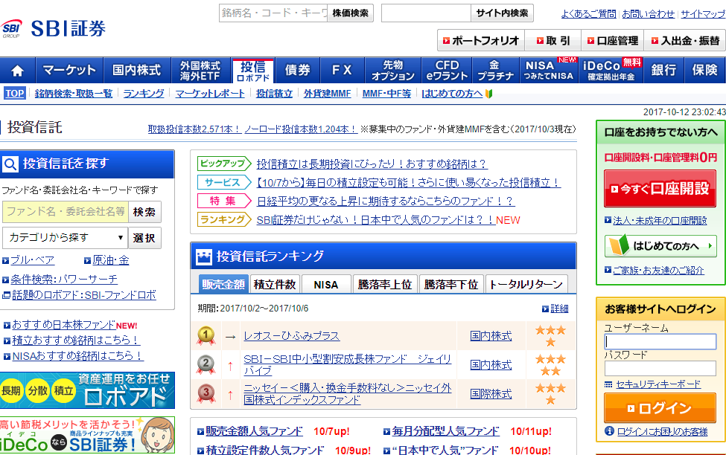
Task: Open the マーケット menu
Action: [x=69, y=71]
